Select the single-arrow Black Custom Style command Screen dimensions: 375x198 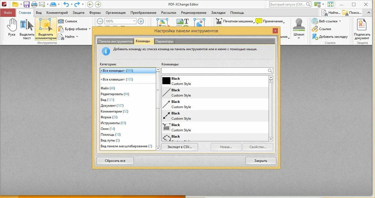(x=215, y=104)
